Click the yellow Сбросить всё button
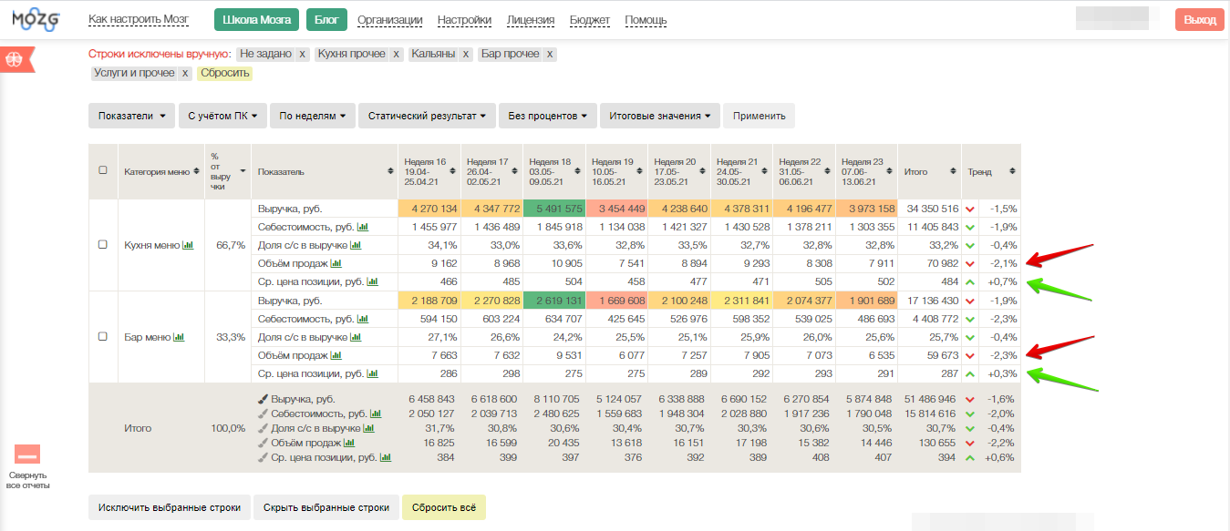 (x=443, y=507)
